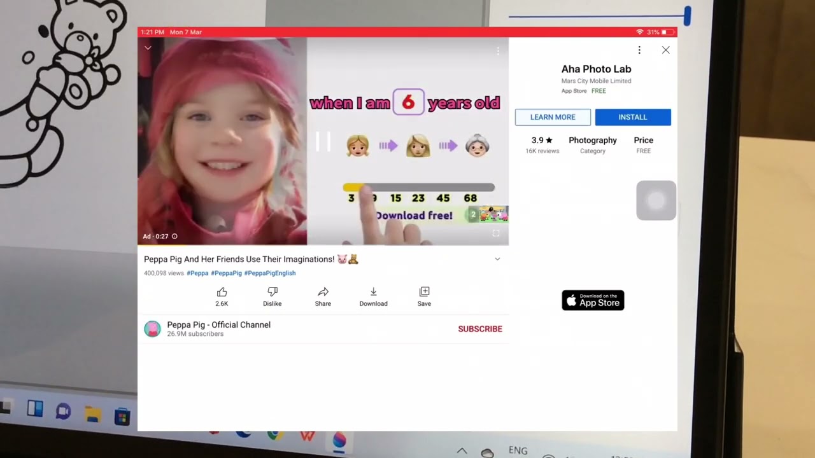This screenshot has width=815, height=458.
Task: Open the Download on the App Store badge
Action: coord(593,300)
